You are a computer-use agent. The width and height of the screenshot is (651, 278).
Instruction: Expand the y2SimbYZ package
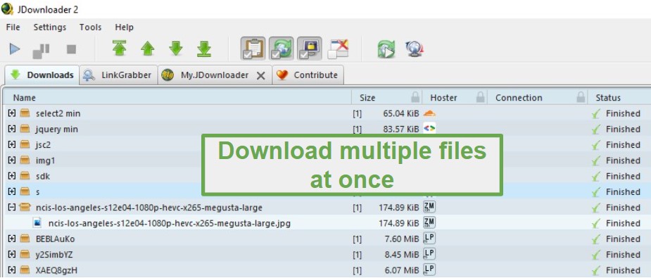pos(12,254)
